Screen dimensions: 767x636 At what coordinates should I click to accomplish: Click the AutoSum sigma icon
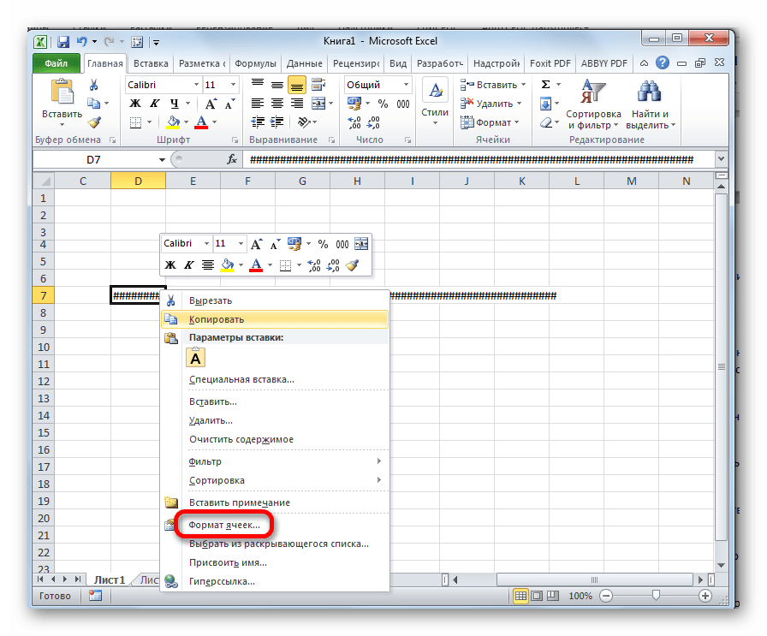tap(545, 85)
